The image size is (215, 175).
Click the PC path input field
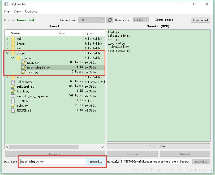coord(156,161)
